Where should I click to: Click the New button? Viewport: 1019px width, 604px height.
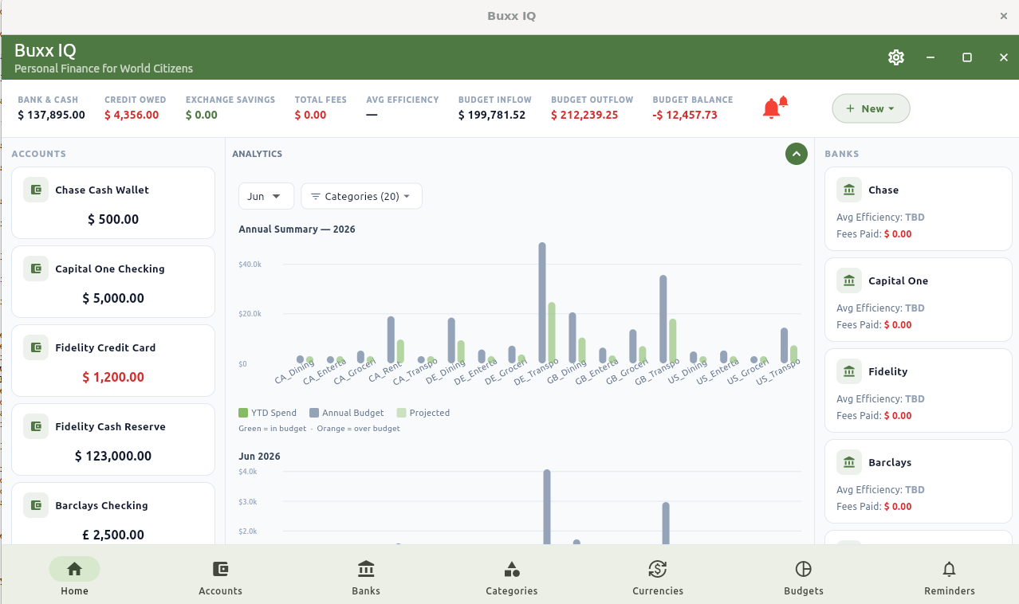tap(871, 108)
